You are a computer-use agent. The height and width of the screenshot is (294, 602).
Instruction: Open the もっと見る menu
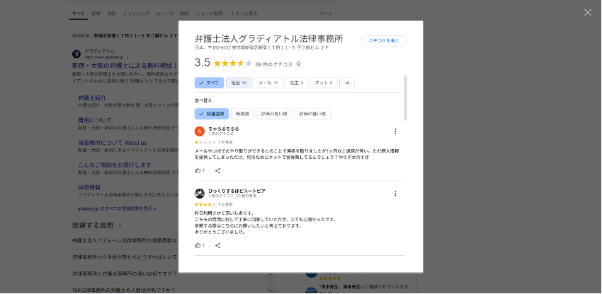tap(244, 13)
